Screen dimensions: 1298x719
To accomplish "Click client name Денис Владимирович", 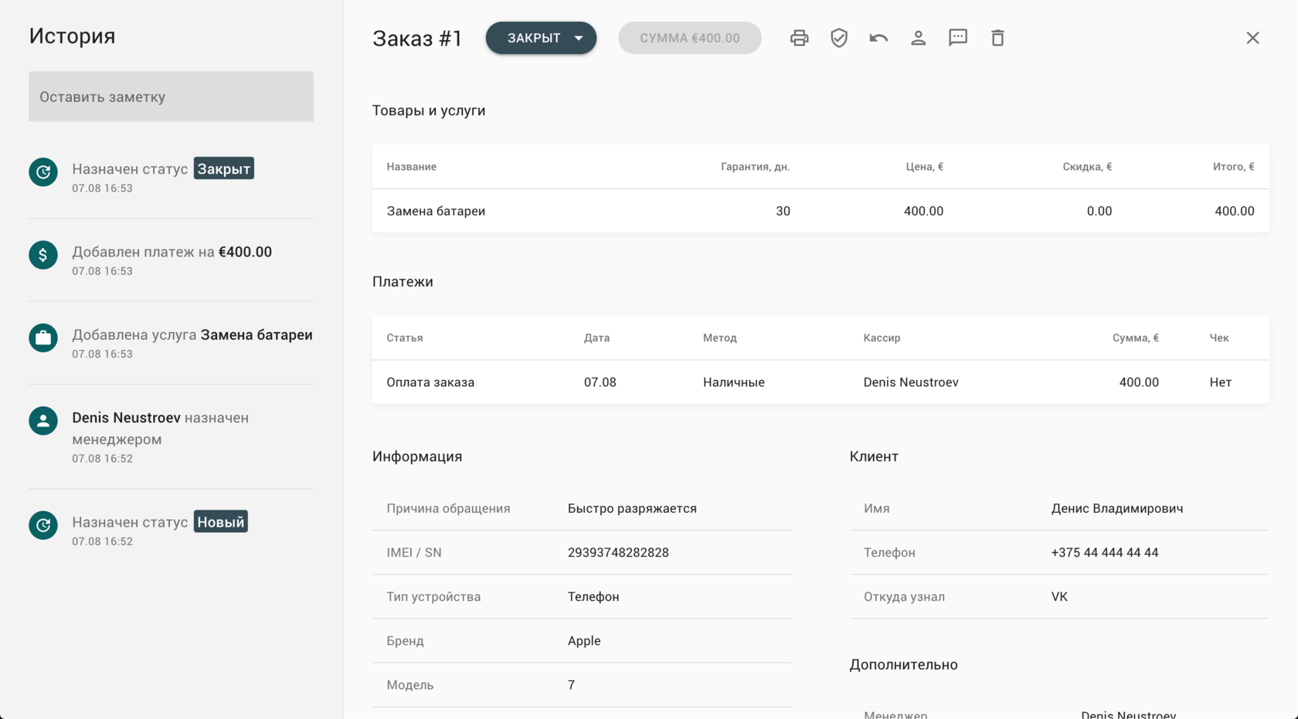I will (1117, 508).
